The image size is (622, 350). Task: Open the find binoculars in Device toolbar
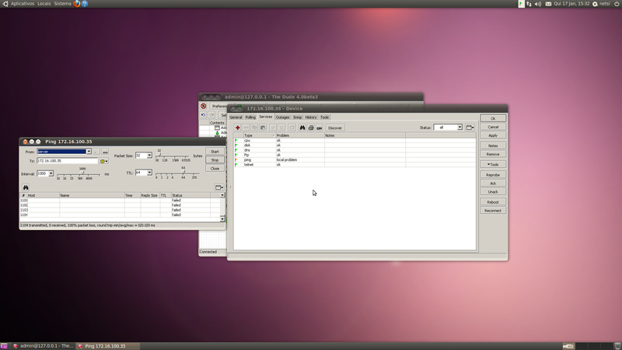click(302, 128)
